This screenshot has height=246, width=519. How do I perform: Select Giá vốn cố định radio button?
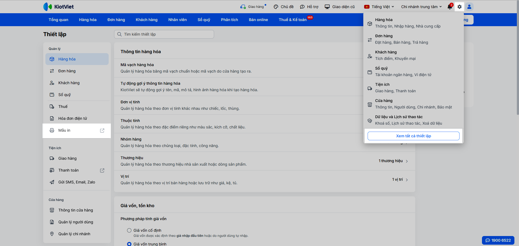click(129, 230)
